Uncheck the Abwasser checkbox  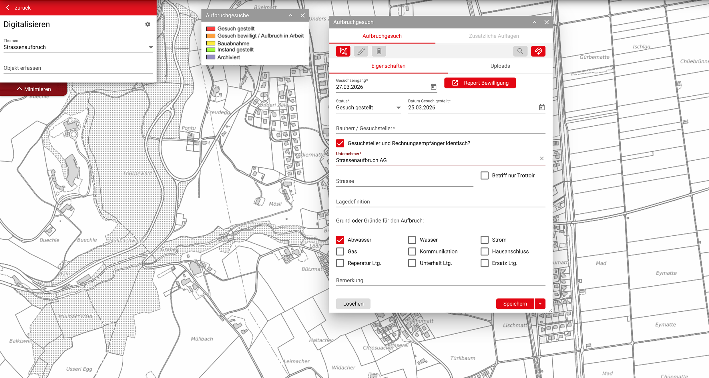pos(340,240)
